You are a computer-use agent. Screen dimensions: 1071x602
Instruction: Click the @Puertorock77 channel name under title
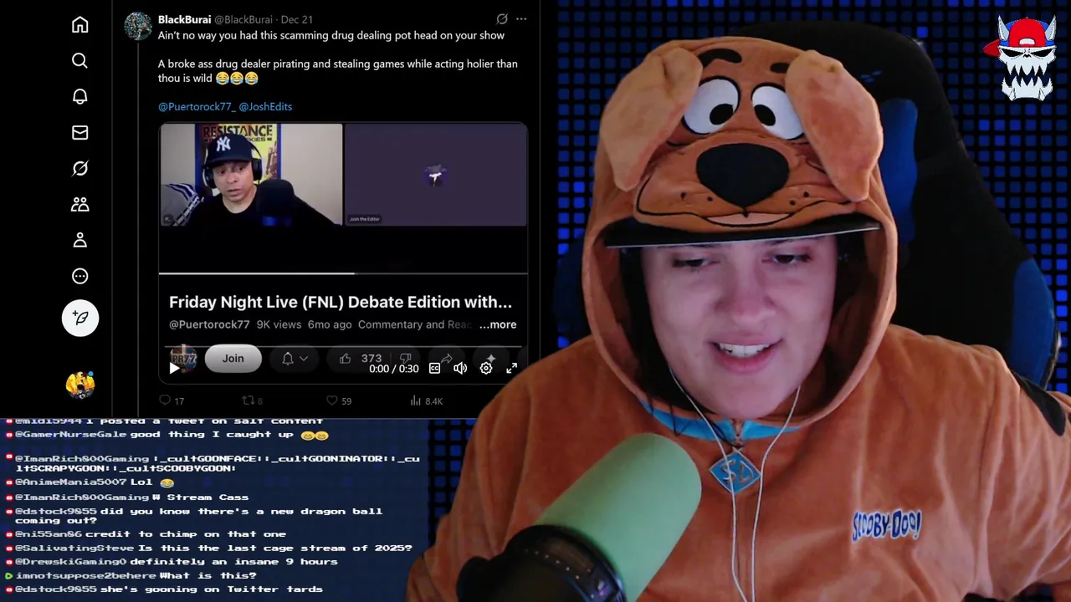[209, 324]
